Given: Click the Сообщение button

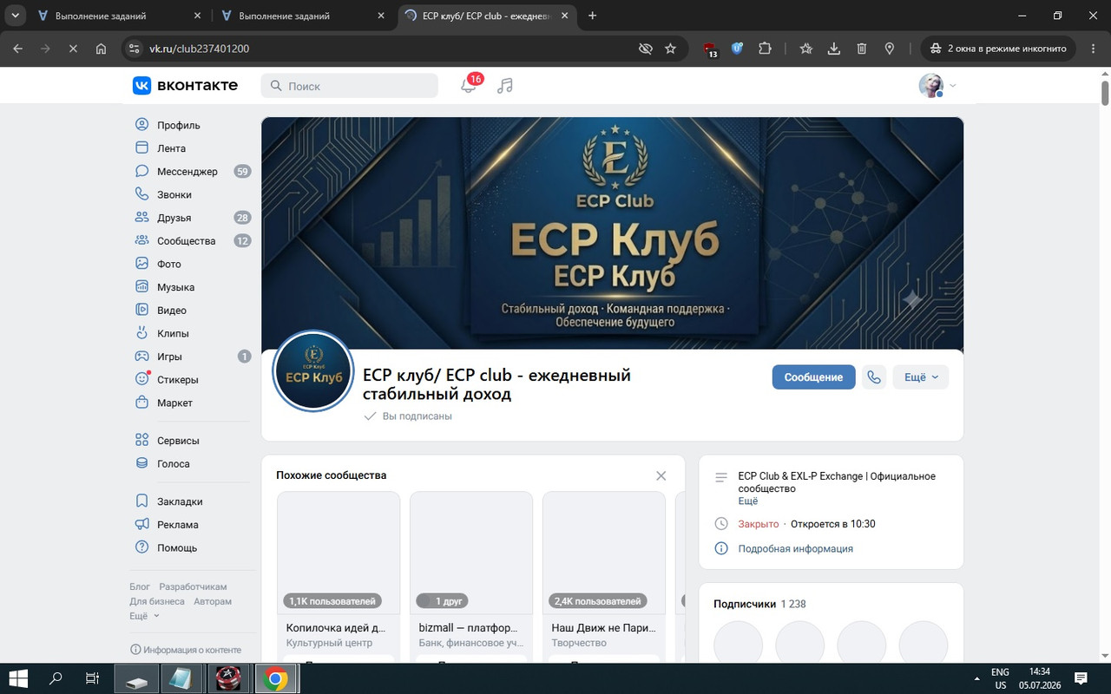Looking at the screenshot, I should pyautogui.click(x=813, y=377).
